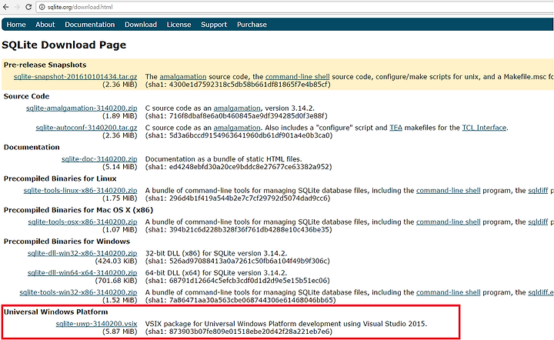Follow the TCL Interface link

tap(484, 128)
